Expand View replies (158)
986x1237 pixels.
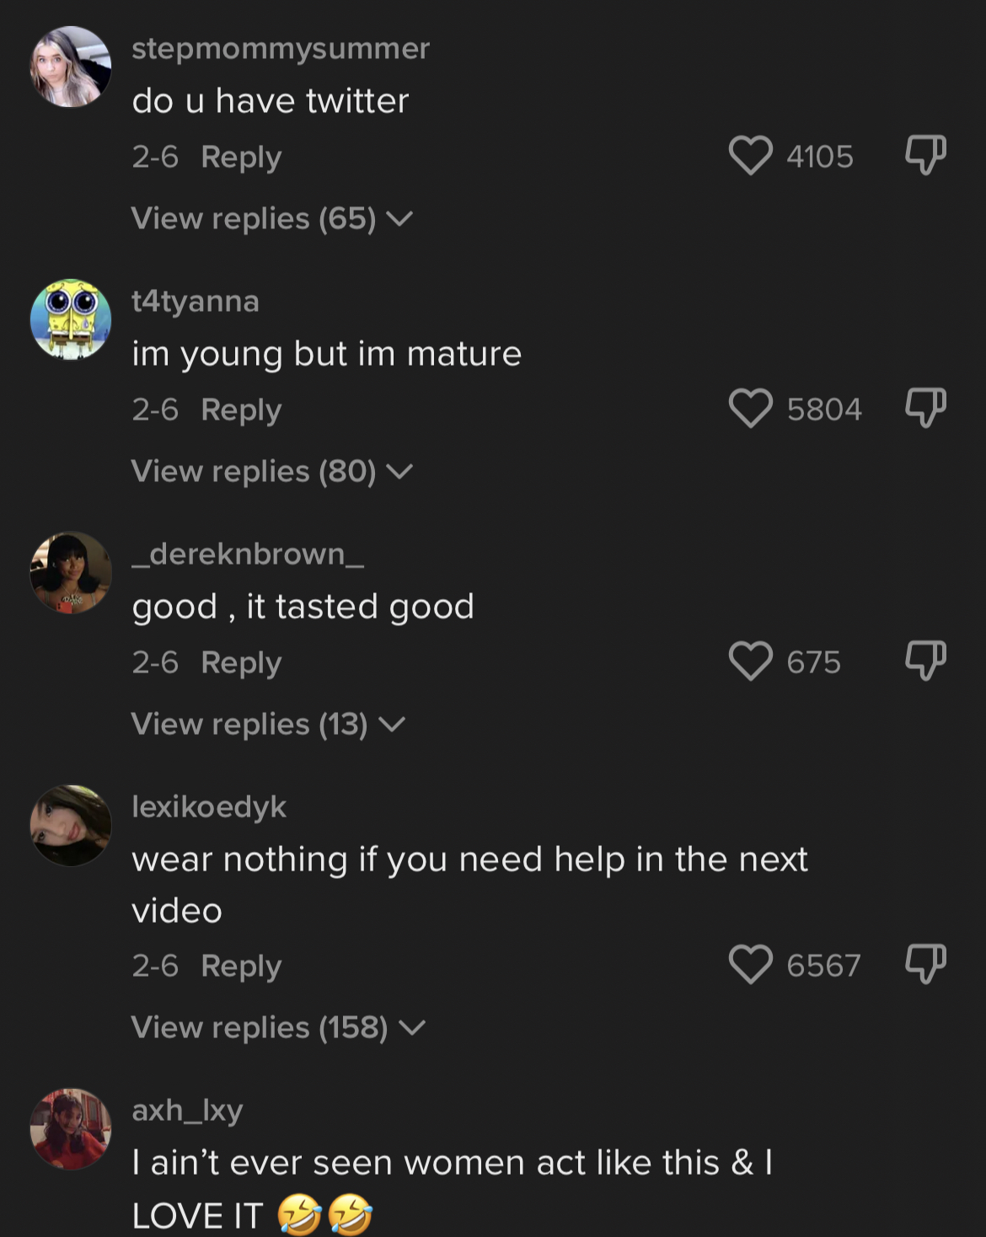pyautogui.click(x=278, y=1028)
